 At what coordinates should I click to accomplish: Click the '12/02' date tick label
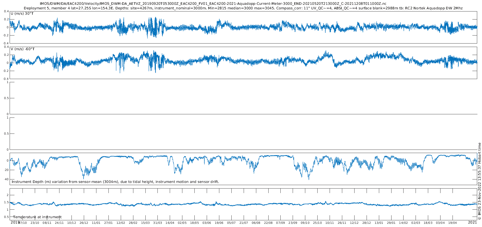point(121,223)
